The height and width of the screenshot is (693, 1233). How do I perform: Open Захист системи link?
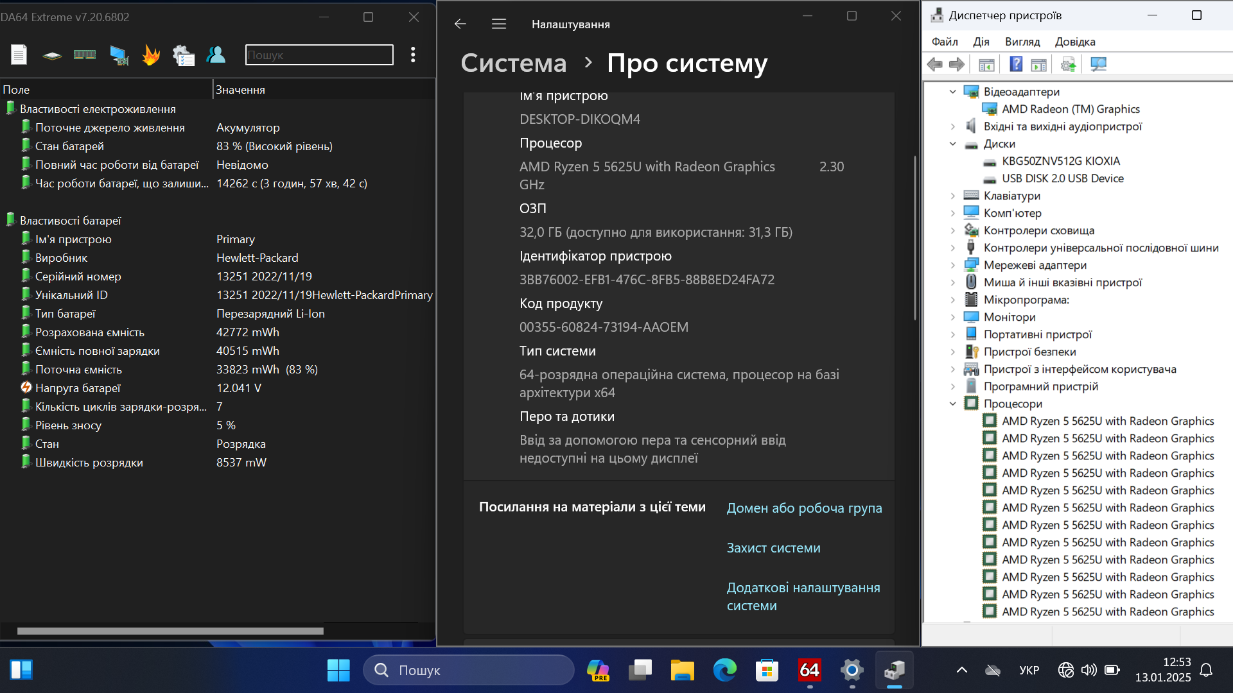click(773, 548)
